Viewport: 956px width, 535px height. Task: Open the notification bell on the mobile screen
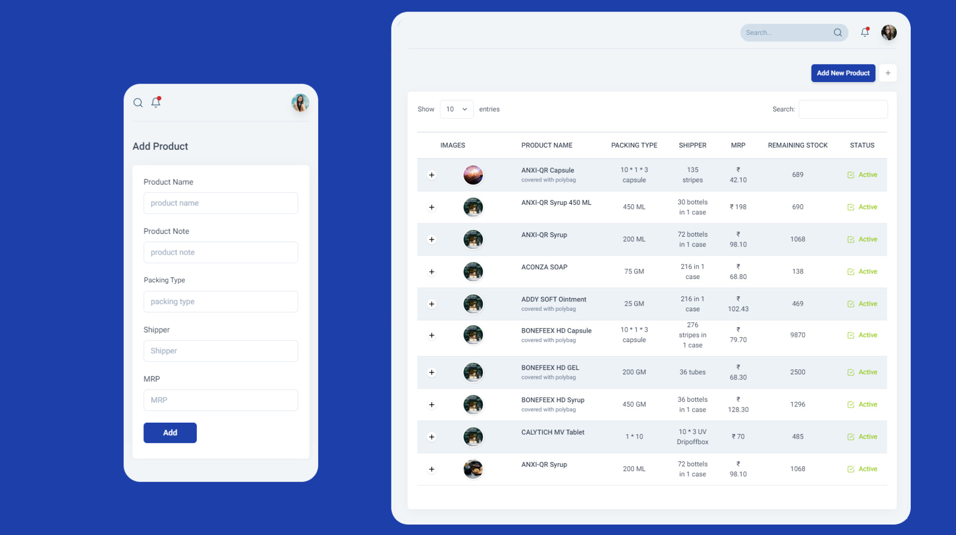156,102
